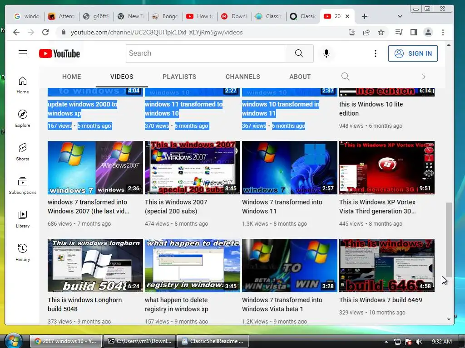This screenshot has height=348, width=465.
Task: Open a new browser tab
Action: click(x=365, y=16)
